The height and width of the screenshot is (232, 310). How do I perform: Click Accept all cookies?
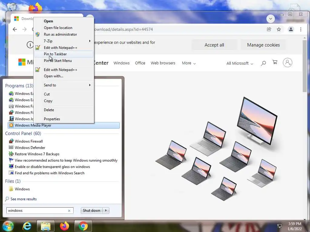(x=214, y=45)
